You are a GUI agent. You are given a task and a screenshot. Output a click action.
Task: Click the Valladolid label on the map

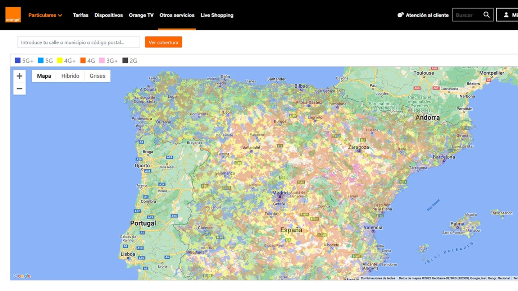click(x=251, y=148)
